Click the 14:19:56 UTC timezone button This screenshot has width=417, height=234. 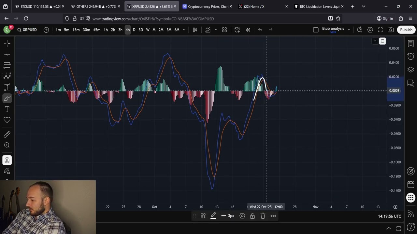pyautogui.click(x=389, y=216)
